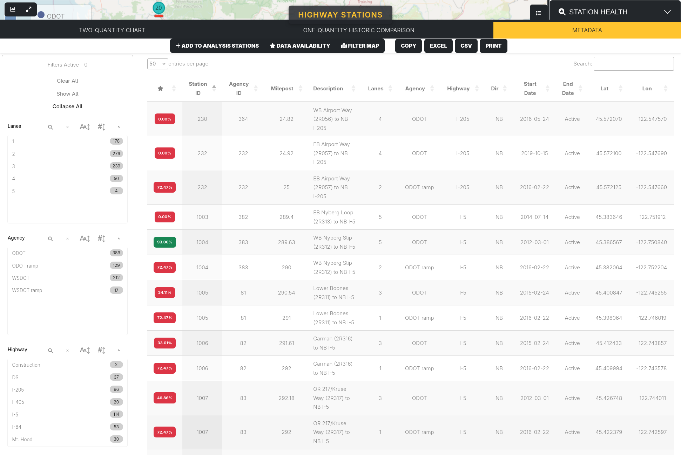Click the ODOT map legend entry

pos(51,16)
